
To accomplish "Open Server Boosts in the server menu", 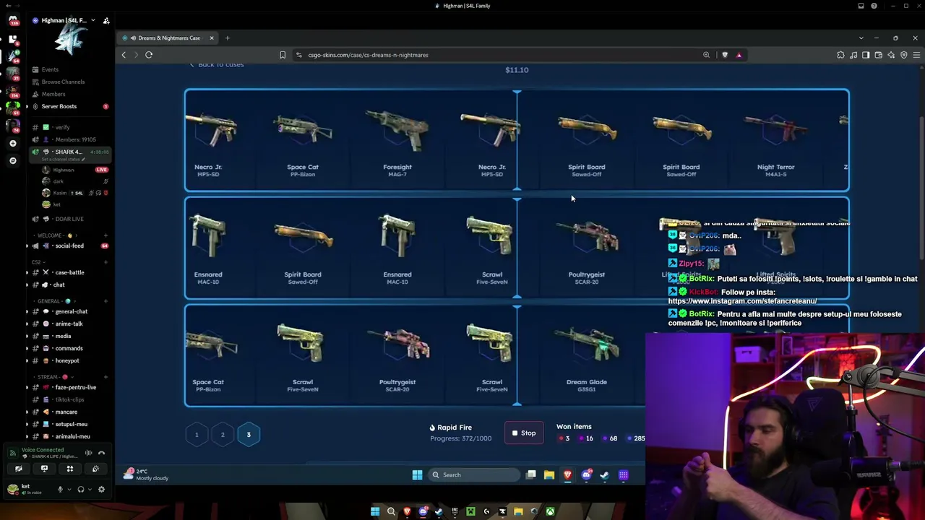I will pos(59,106).
